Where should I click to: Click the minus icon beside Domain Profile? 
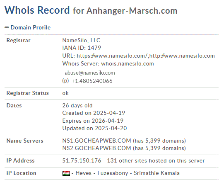click(7, 27)
